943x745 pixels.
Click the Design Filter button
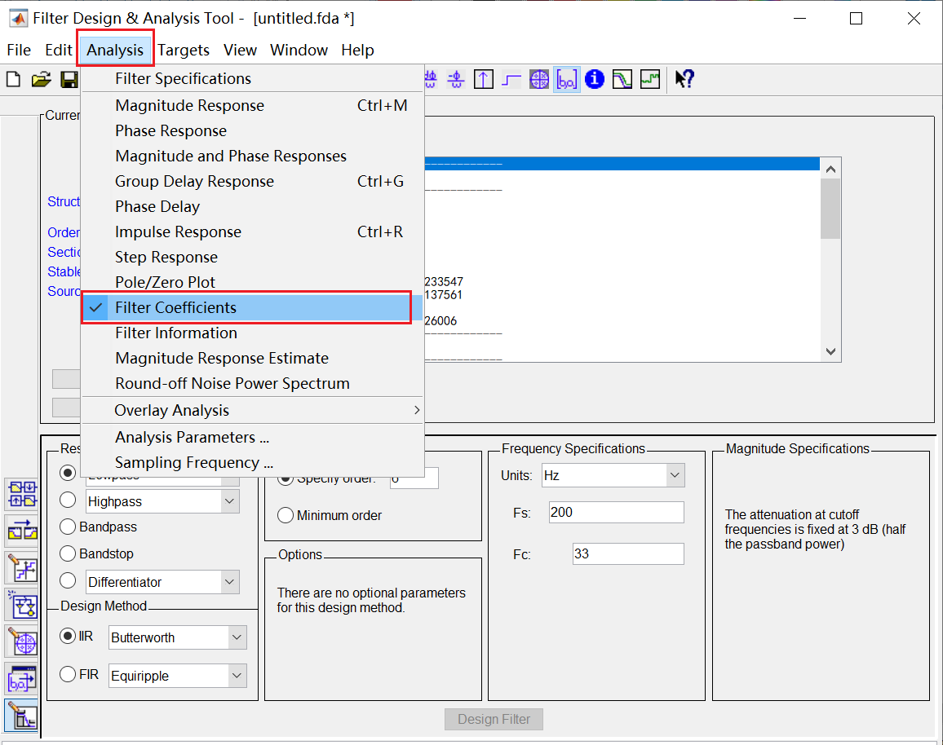coord(494,719)
